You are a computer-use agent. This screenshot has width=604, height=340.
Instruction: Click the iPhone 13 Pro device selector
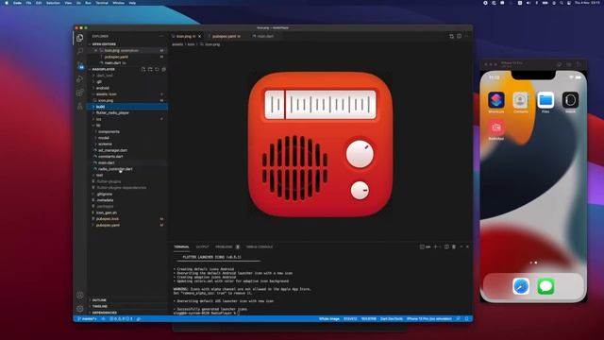(429, 319)
